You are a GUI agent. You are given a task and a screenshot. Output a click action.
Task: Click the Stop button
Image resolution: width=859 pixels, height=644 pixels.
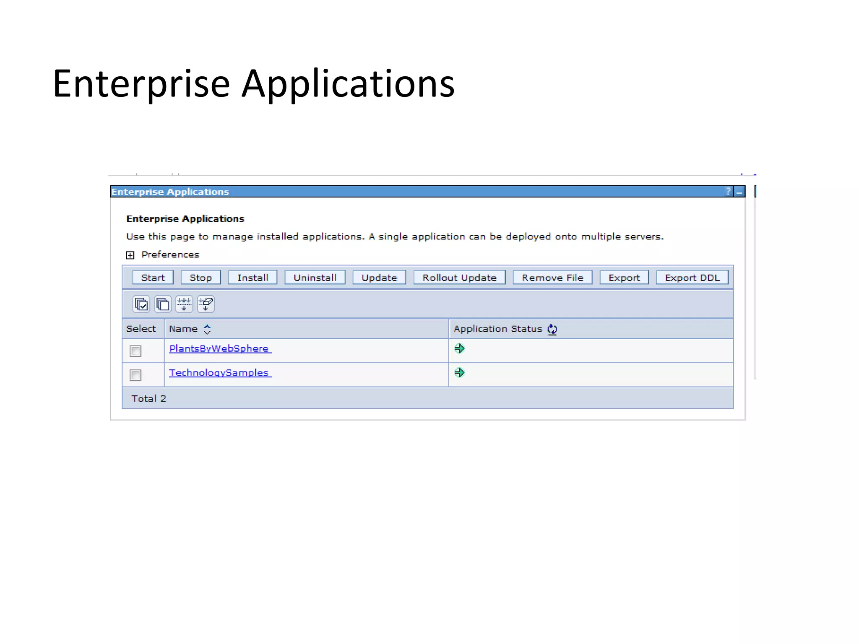(x=201, y=278)
